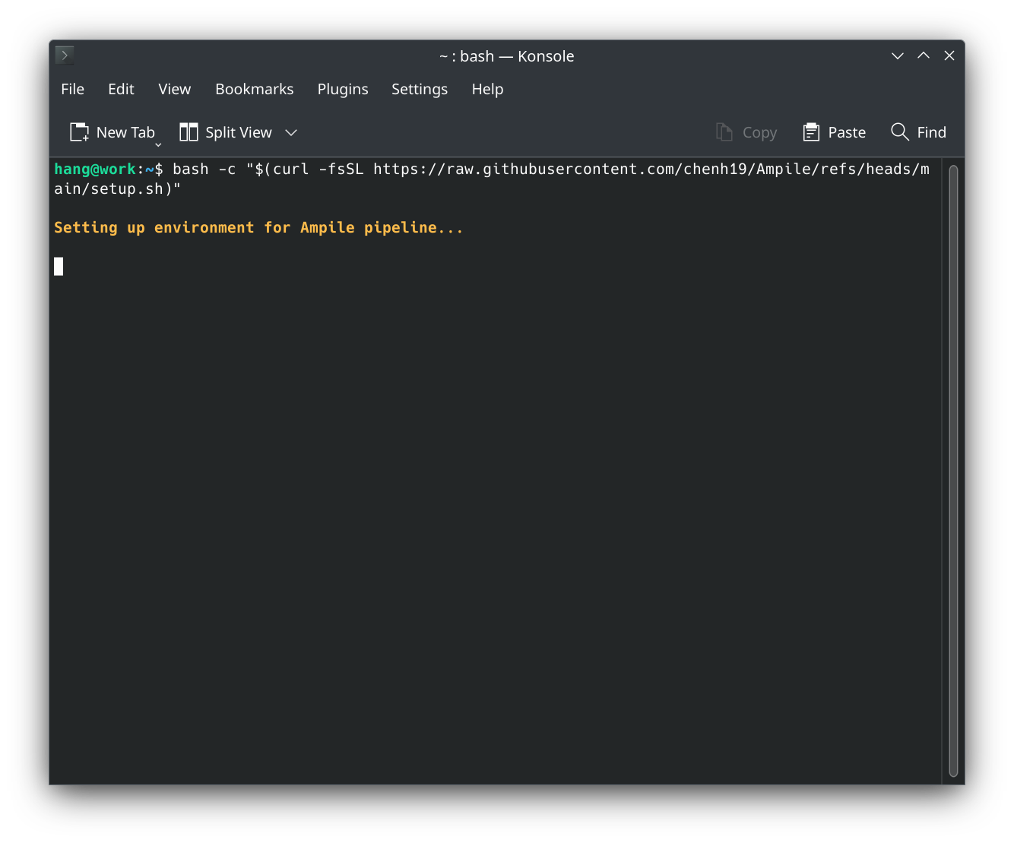Maximize the Konsole window

tap(924, 55)
